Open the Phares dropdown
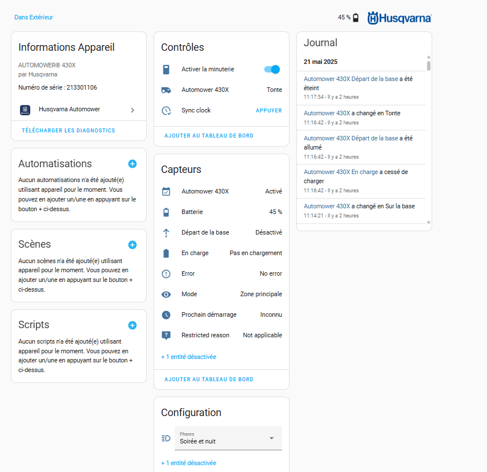The width and height of the screenshot is (487, 472). 228,438
